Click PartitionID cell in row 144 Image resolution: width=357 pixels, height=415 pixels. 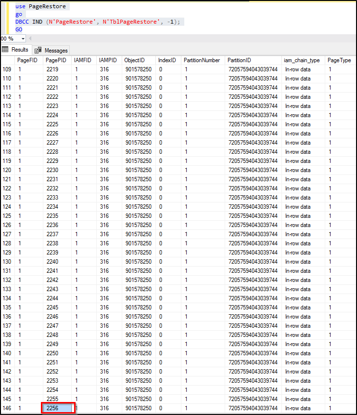tap(253, 390)
